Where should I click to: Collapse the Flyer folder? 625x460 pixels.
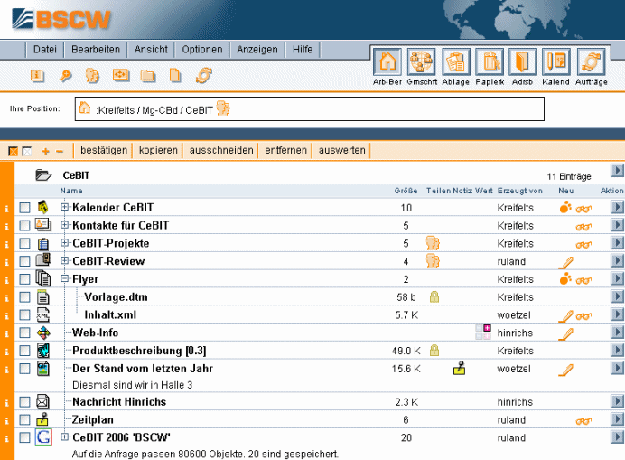(65, 279)
